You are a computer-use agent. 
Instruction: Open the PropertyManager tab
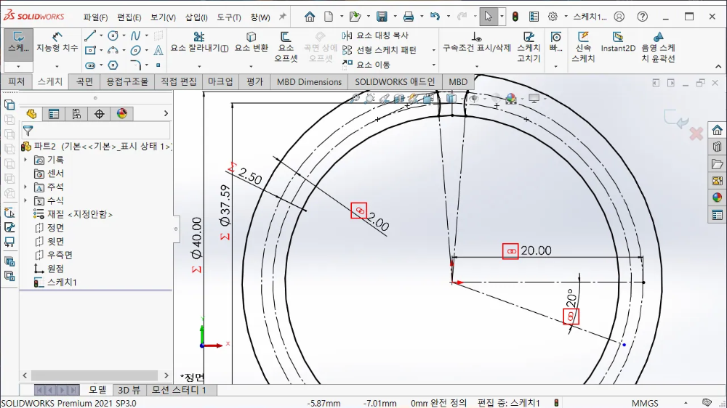tap(54, 114)
